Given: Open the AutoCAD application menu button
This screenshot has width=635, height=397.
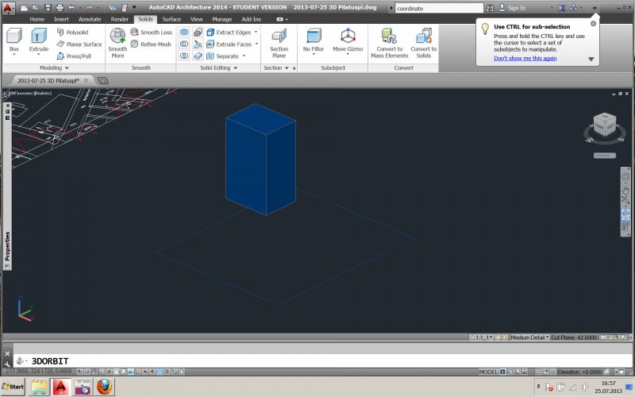Looking at the screenshot, I should pyautogui.click(x=8, y=8).
